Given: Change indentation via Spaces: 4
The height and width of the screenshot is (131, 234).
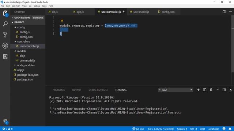Looking at the screenshot, I should [182, 129].
